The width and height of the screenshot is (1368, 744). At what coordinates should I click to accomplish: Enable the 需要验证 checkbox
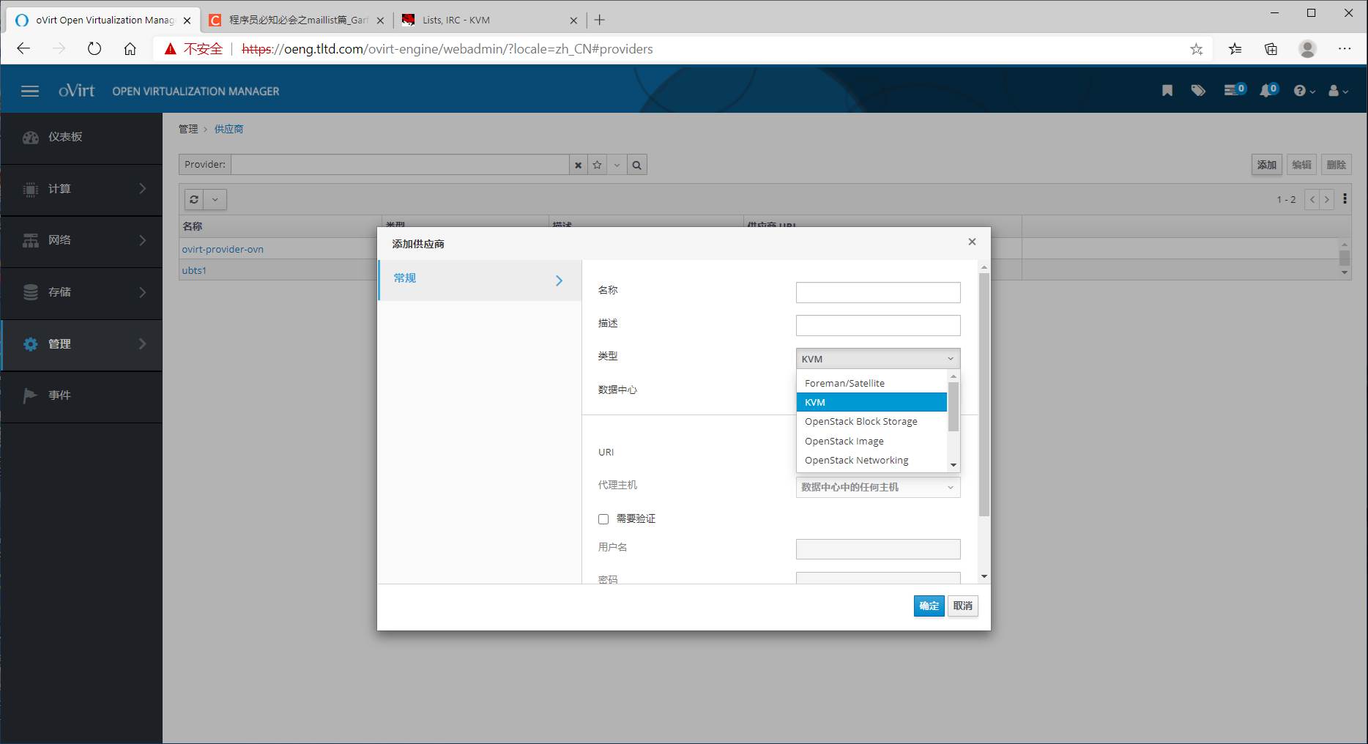coord(603,519)
